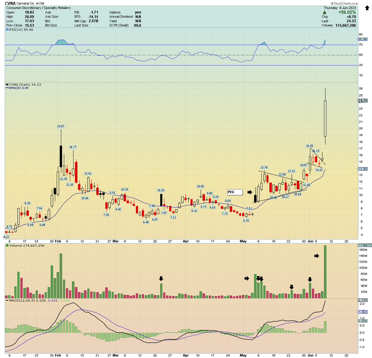The image size is (372, 358).
Task: Click the 80.86 RSI axis value tag
Action: click(x=362, y=39)
